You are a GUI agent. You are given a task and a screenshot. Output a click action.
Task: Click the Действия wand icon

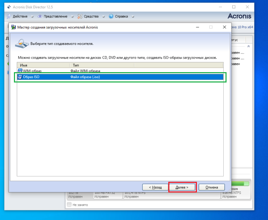pos(9,16)
